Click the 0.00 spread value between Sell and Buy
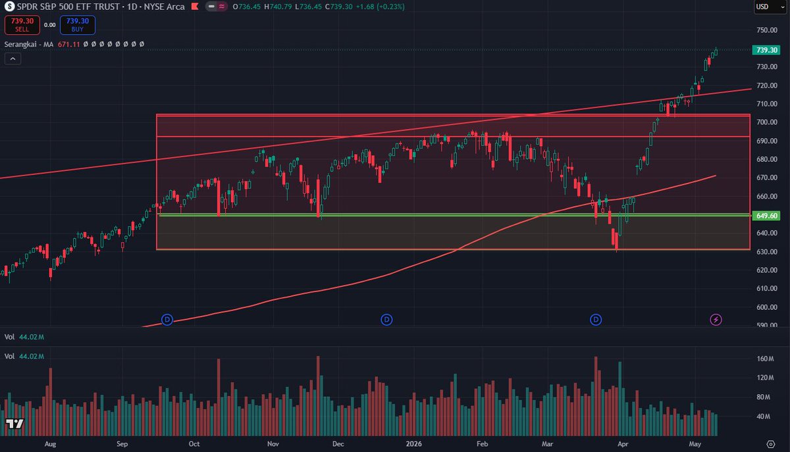 point(49,25)
